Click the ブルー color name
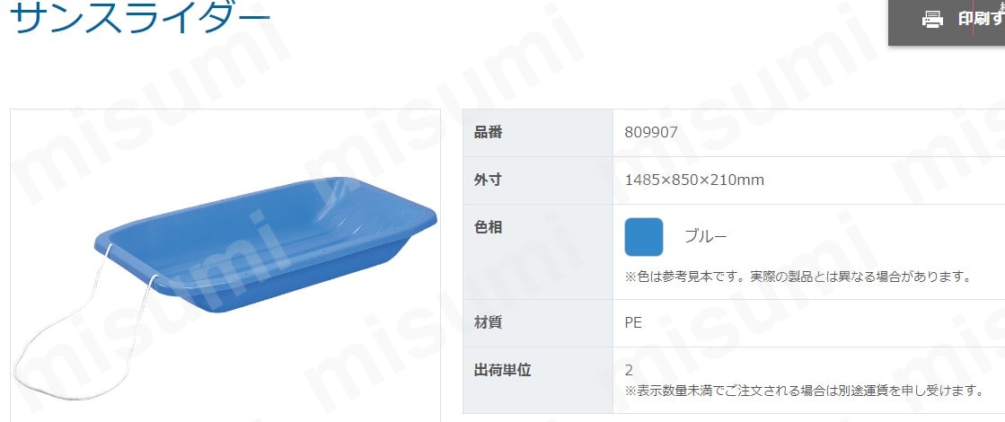 705,237
